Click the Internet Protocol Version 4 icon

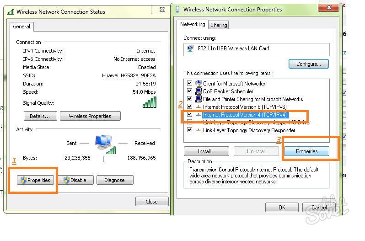199,115
